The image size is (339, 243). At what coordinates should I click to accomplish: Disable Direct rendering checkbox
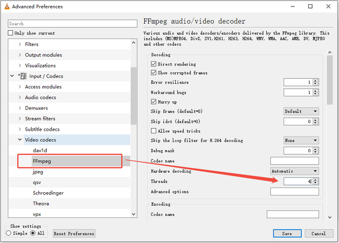click(x=154, y=64)
